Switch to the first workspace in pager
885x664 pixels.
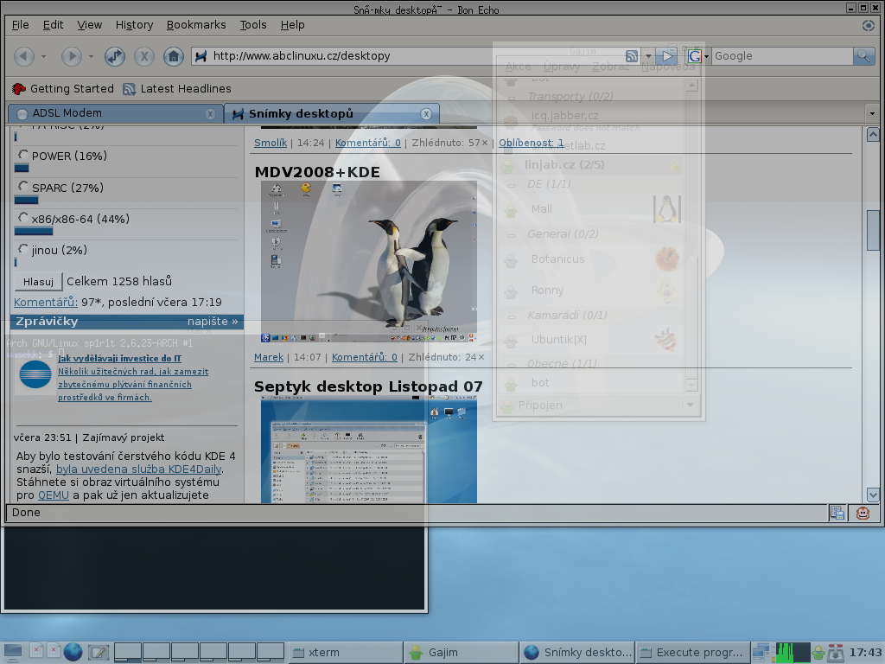128,652
